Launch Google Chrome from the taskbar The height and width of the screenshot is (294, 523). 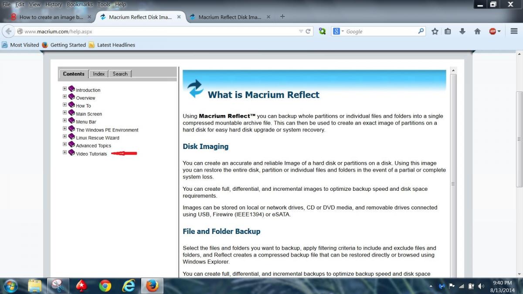pyautogui.click(x=105, y=286)
